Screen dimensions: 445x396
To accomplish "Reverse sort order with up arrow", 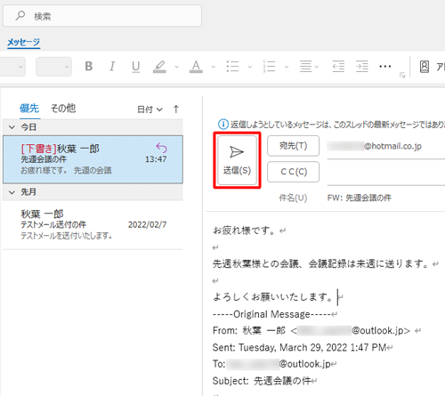I will pyautogui.click(x=176, y=109).
